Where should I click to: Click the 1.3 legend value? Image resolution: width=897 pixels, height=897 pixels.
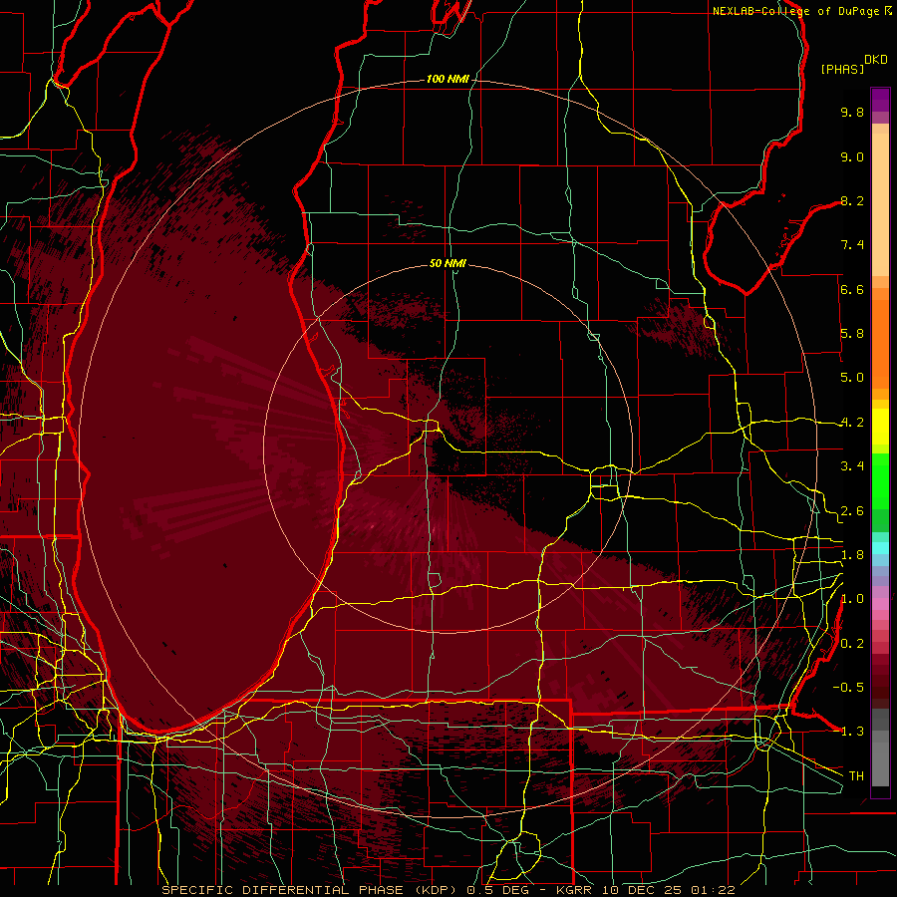point(852,732)
